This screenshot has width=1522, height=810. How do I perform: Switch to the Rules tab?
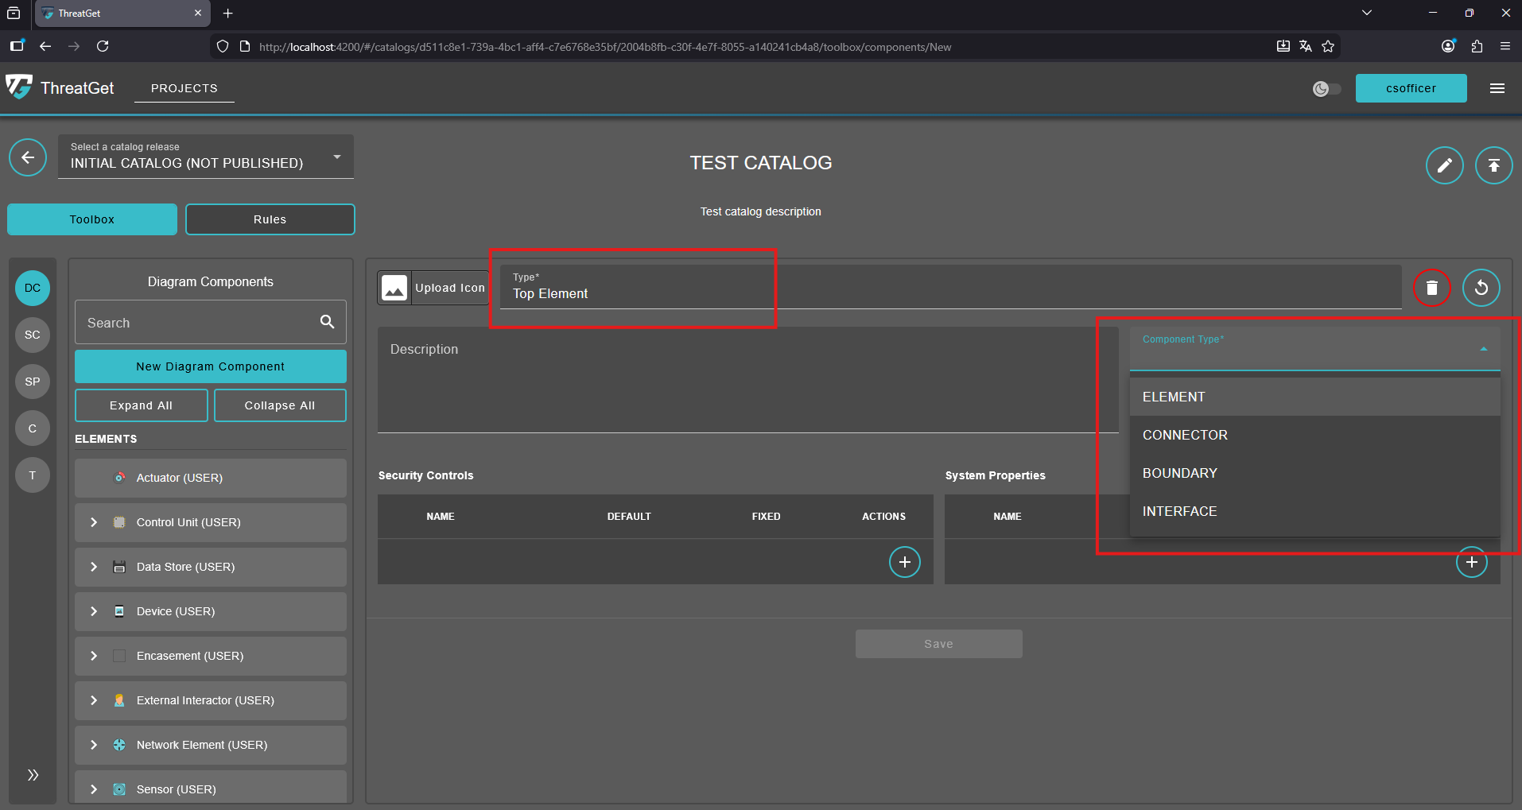point(270,219)
